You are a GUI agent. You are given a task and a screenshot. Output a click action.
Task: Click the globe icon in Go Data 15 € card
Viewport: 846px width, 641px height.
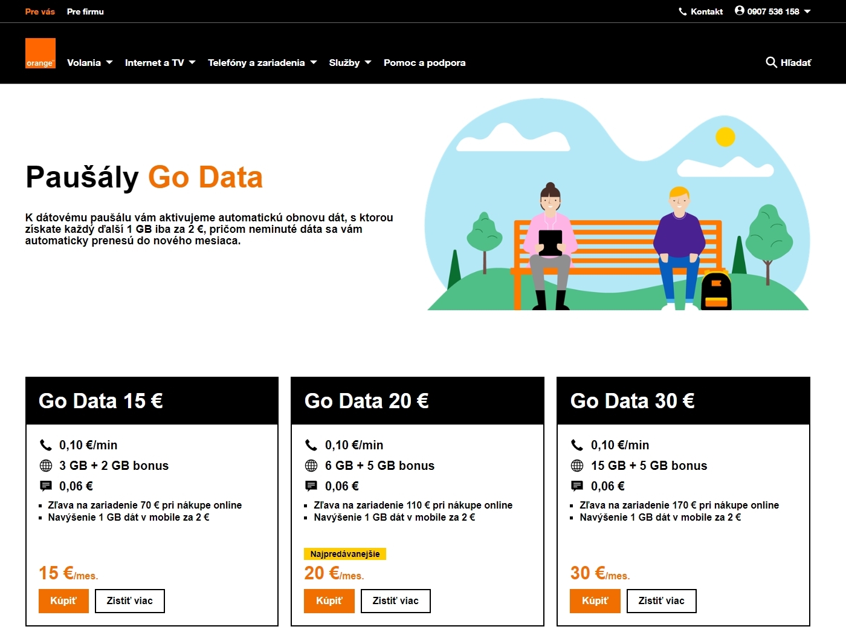[x=46, y=466]
